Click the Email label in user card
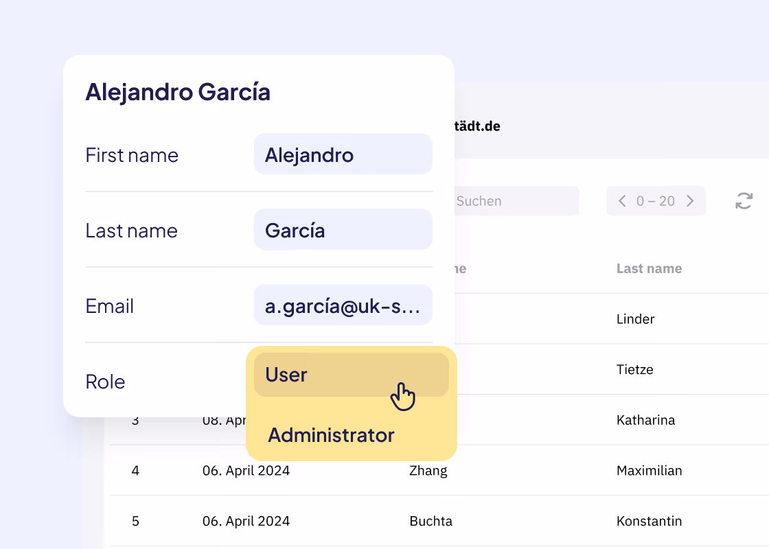The width and height of the screenshot is (769, 549). (x=109, y=306)
